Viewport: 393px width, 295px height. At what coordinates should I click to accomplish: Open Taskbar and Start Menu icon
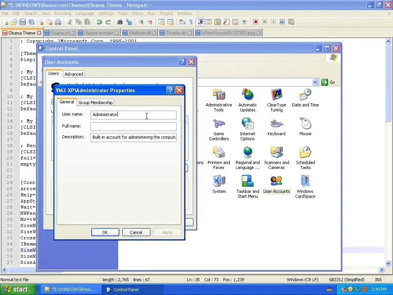pos(248,187)
